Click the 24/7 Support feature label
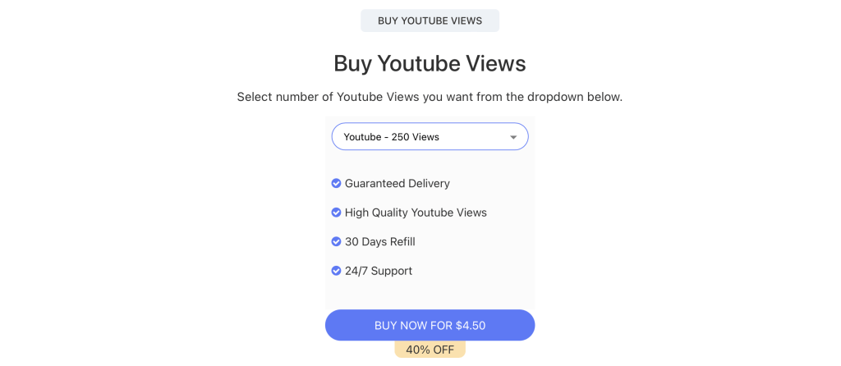Image resolution: width=841 pixels, height=366 pixels. coord(378,271)
